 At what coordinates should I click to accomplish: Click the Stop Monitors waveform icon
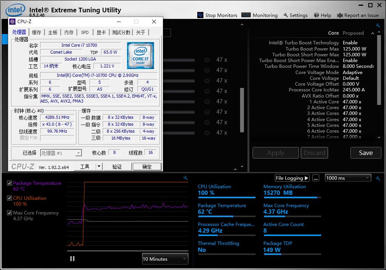coord(200,15)
